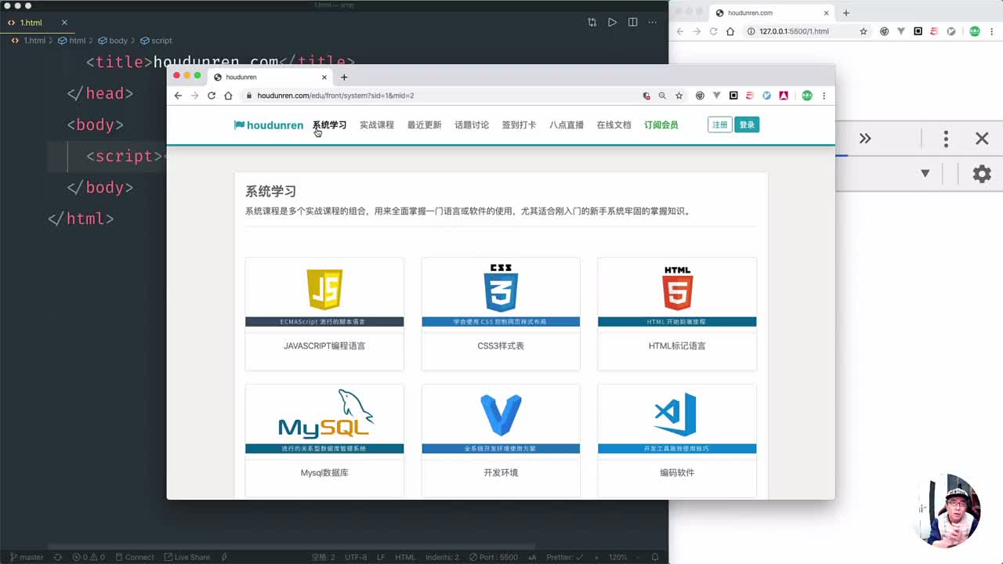This screenshot has width=1003, height=564.
Task: Open 系统学习 nav item
Action: 329,125
